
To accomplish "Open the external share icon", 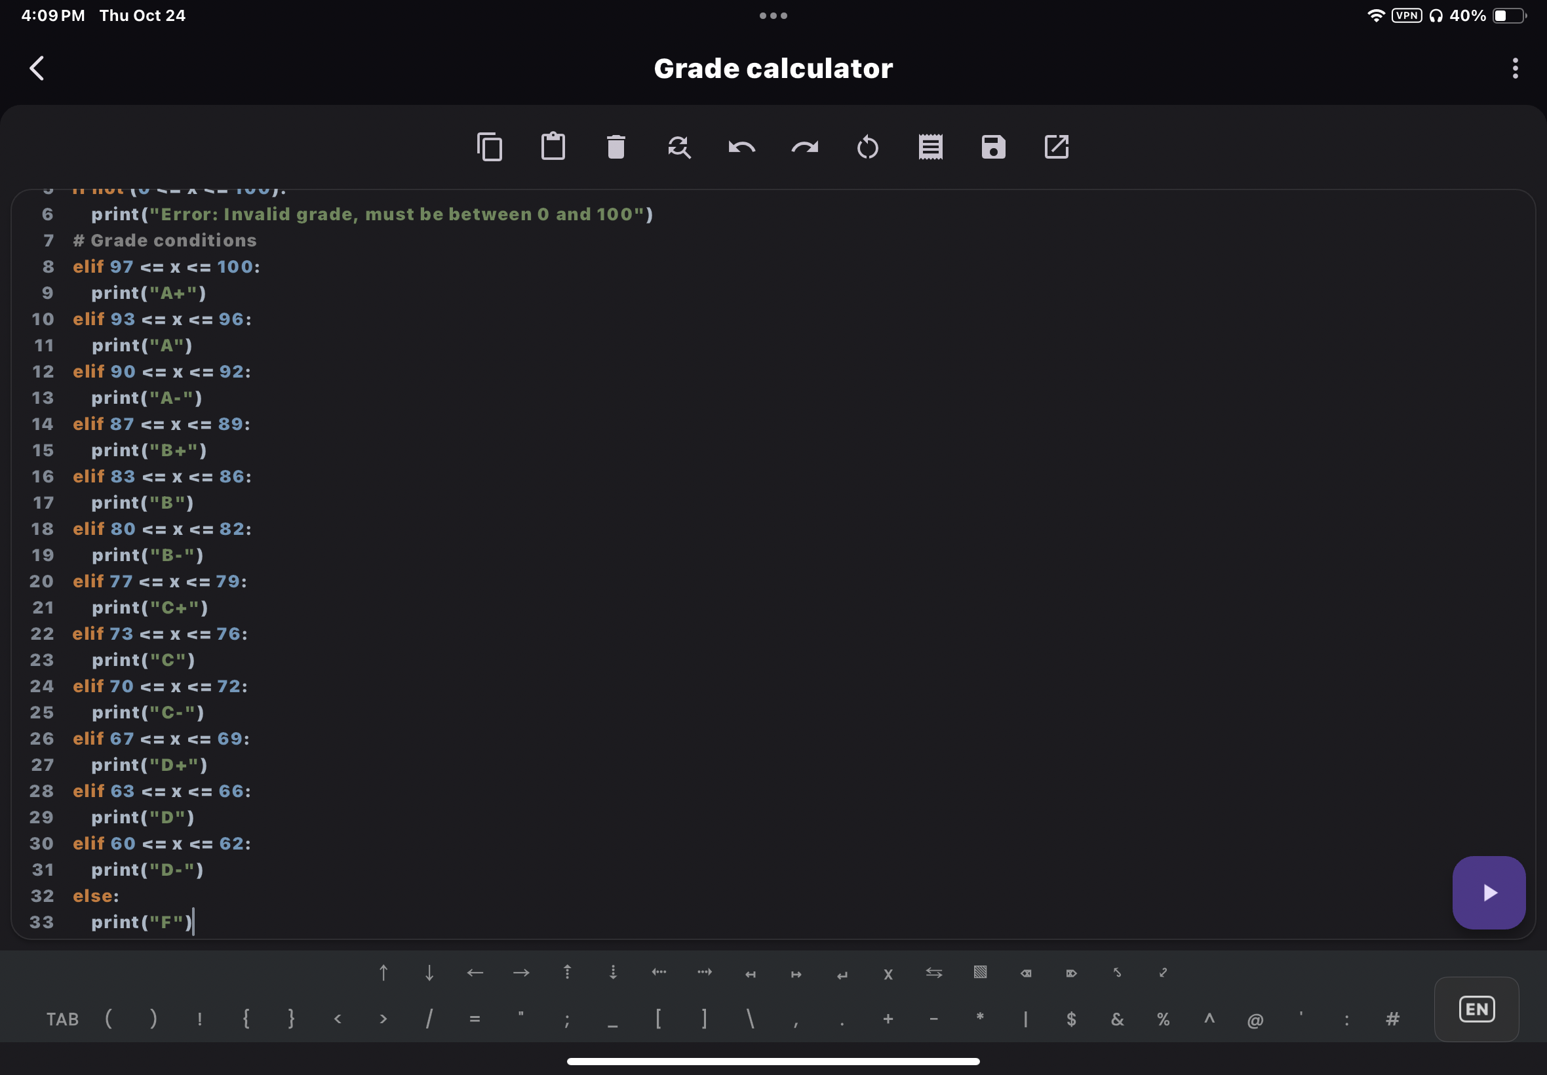I will coord(1056,147).
